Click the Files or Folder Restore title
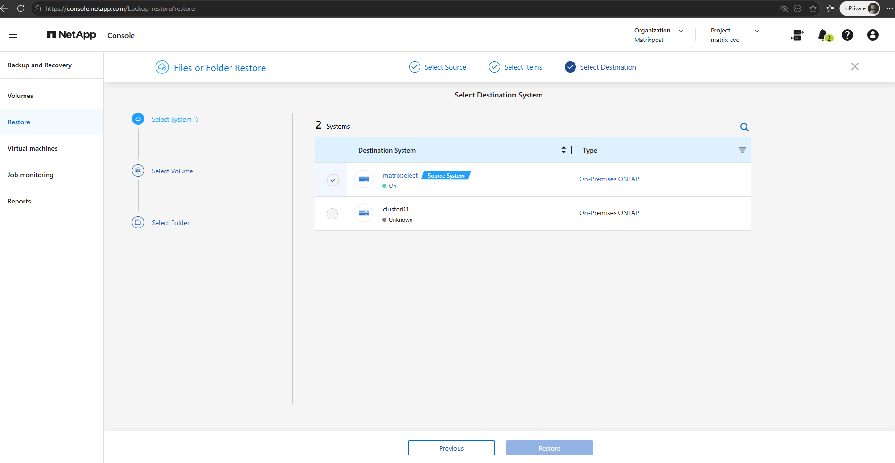 coord(220,68)
